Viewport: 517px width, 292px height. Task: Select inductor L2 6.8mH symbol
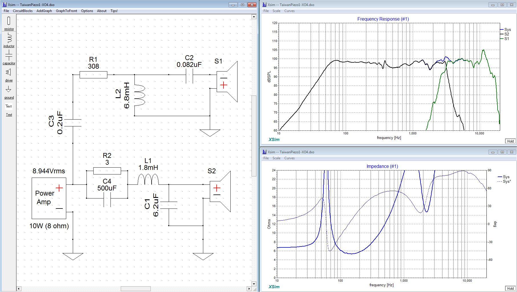click(x=140, y=95)
